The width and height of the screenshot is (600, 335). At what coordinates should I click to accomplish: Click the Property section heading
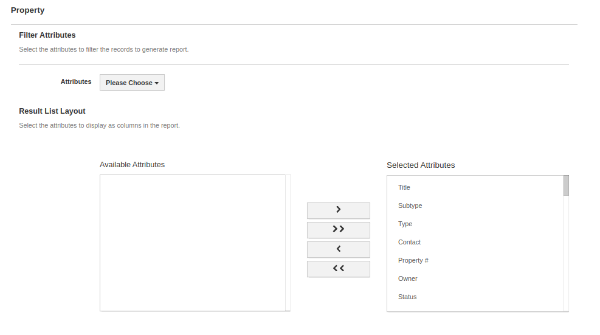27,10
